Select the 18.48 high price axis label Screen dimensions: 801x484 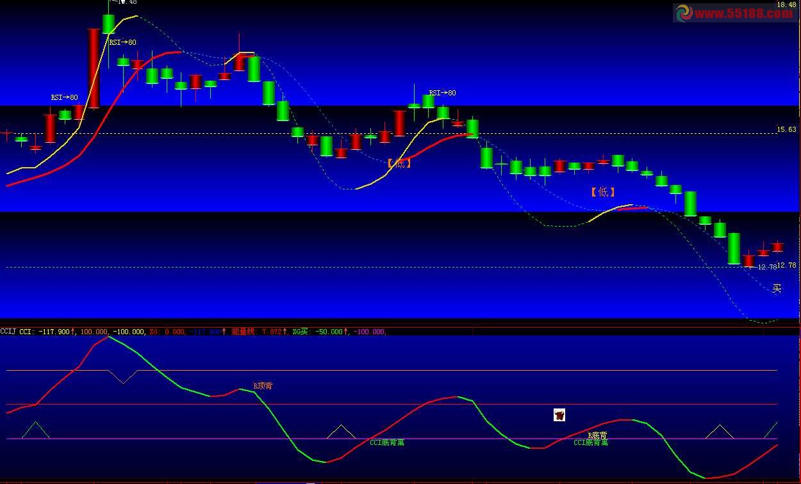(786, 4)
